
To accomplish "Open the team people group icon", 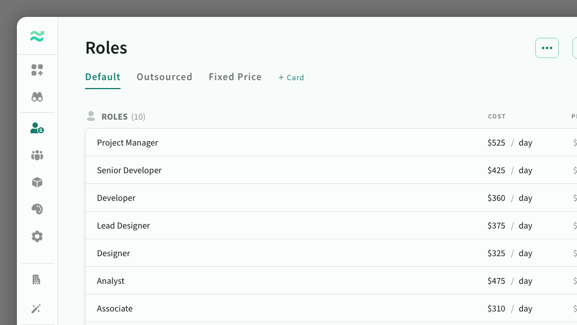I will click(x=37, y=155).
